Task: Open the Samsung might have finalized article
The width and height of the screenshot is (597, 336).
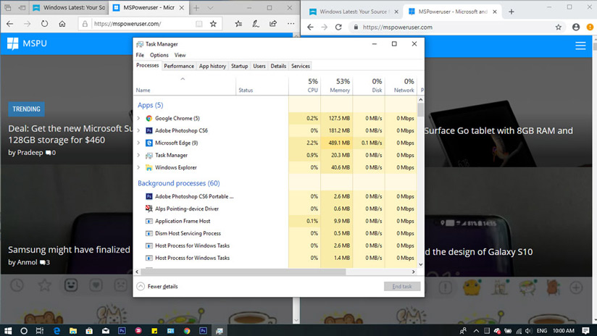Action: pyautogui.click(x=70, y=250)
